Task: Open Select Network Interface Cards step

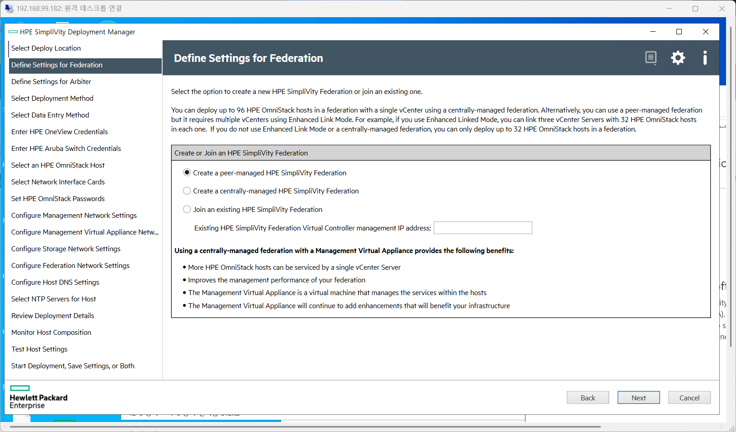Action: [x=85, y=182]
